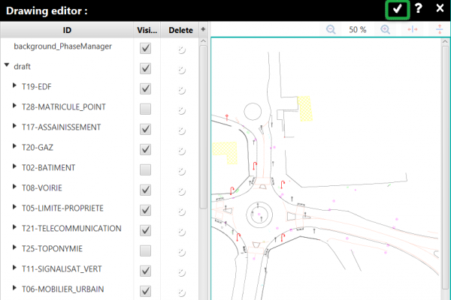Toggle visibility of the draft layer
Screen dimensions: 451x300
pos(145,68)
